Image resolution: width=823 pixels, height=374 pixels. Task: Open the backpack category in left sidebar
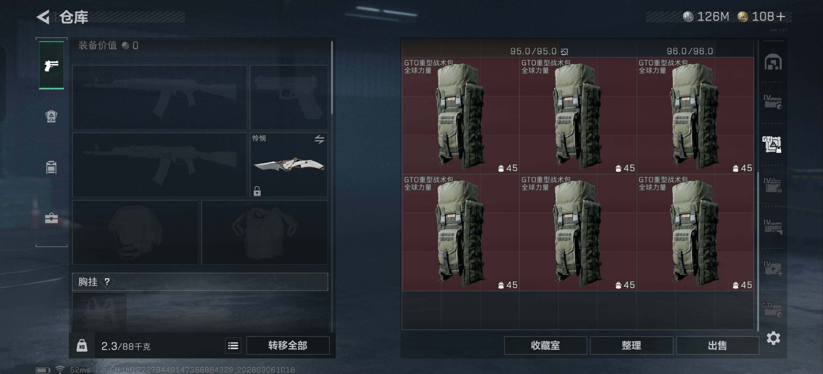(x=52, y=116)
